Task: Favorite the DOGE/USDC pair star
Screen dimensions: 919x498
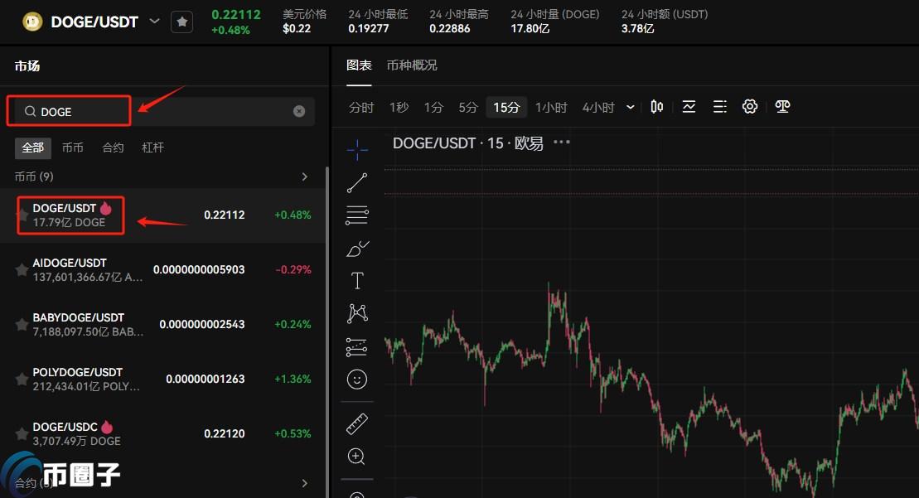Action: (22, 433)
